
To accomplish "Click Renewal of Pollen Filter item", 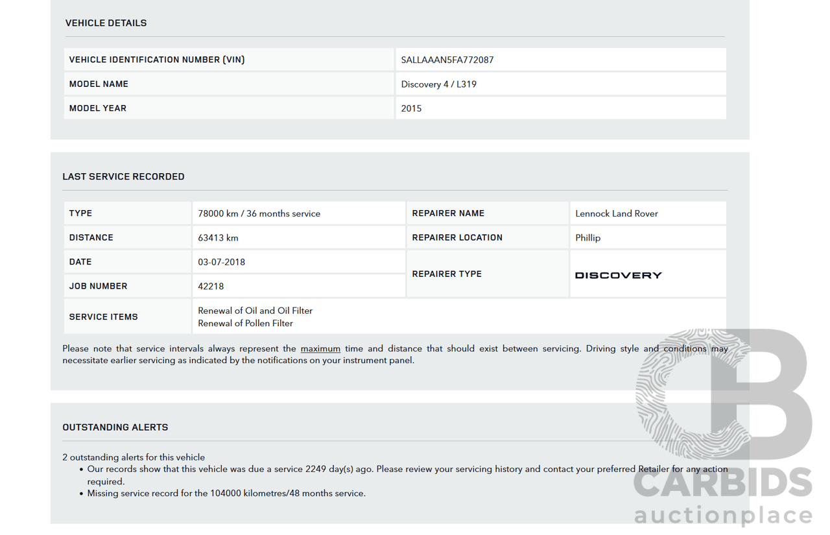I will click(x=246, y=323).
